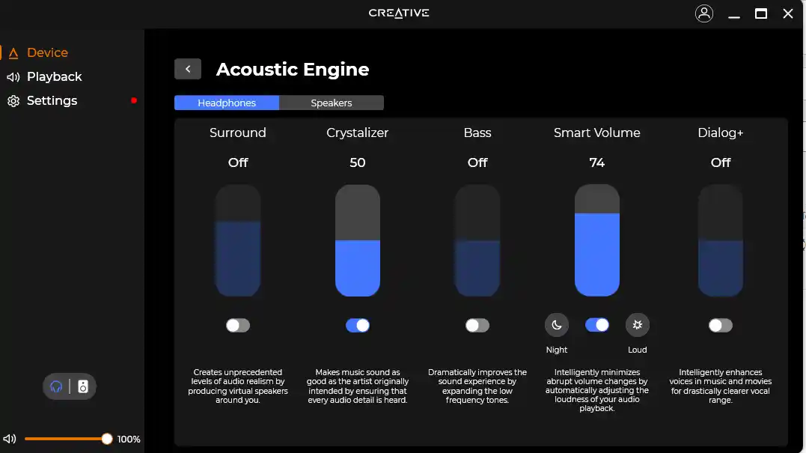Screen dimensions: 806x453
Task: Switch to the Speakers tab
Action: click(332, 103)
